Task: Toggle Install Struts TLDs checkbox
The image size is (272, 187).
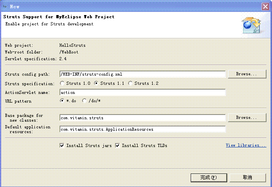Action: coord(117,145)
